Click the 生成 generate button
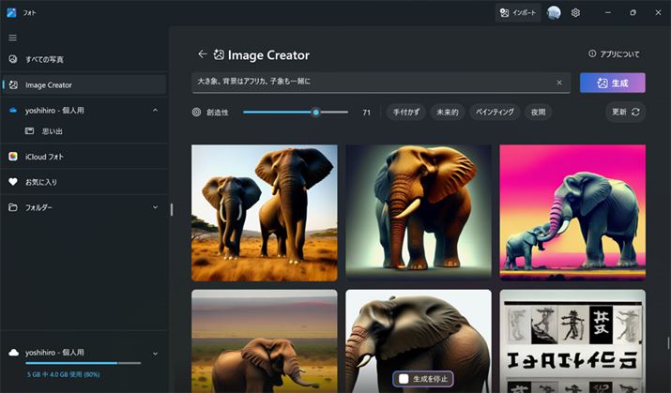Image resolution: width=671 pixels, height=393 pixels. point(612,83)
